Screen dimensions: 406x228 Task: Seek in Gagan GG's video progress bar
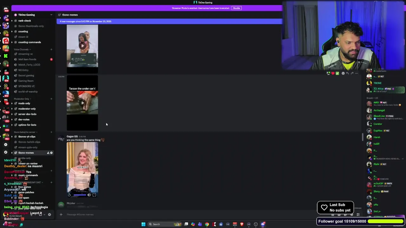[x=79, y=195]
